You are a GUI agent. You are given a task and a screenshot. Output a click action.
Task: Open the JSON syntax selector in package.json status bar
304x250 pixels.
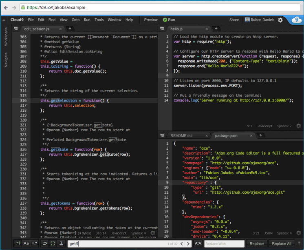click(268, 233)
